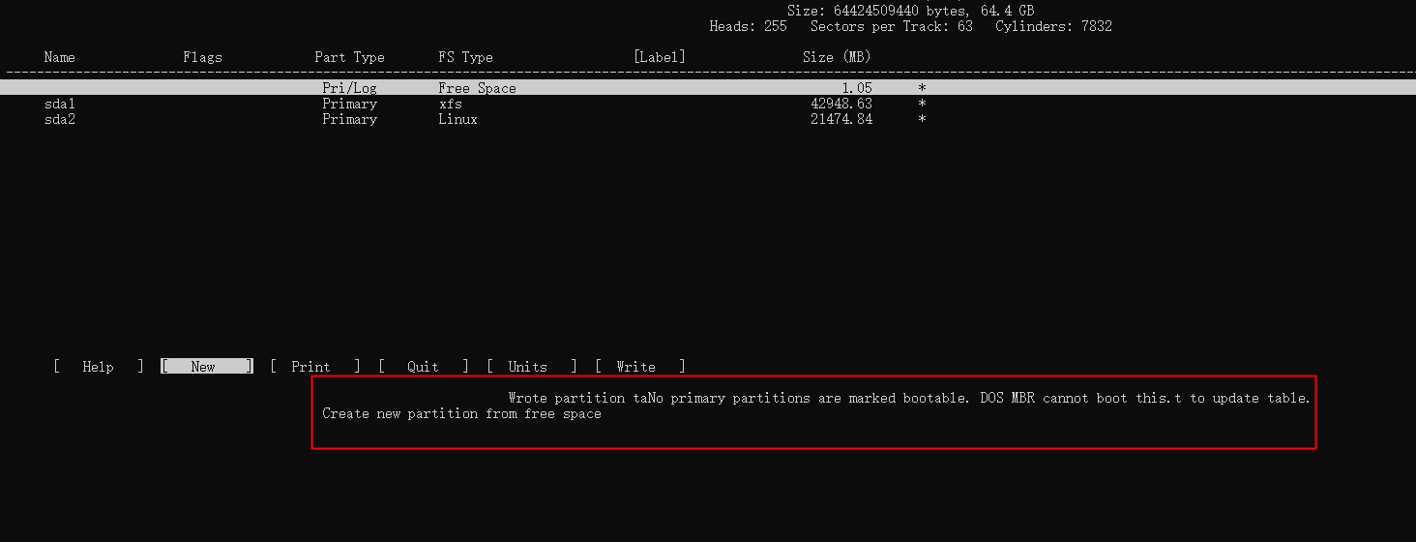The image size is (1416, 542).
Task: Click the Size (MB) column header
Action: click(x=838, y=57)
